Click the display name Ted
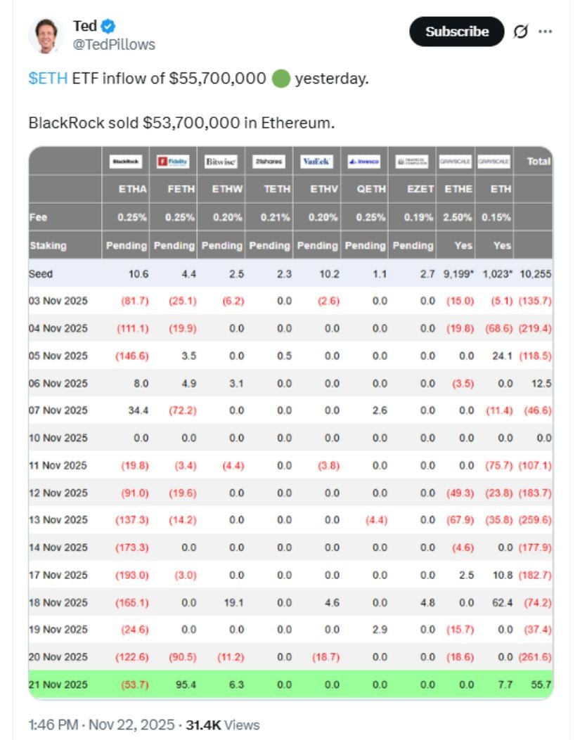This screenshot has width=580, height=740. [84, 27]
